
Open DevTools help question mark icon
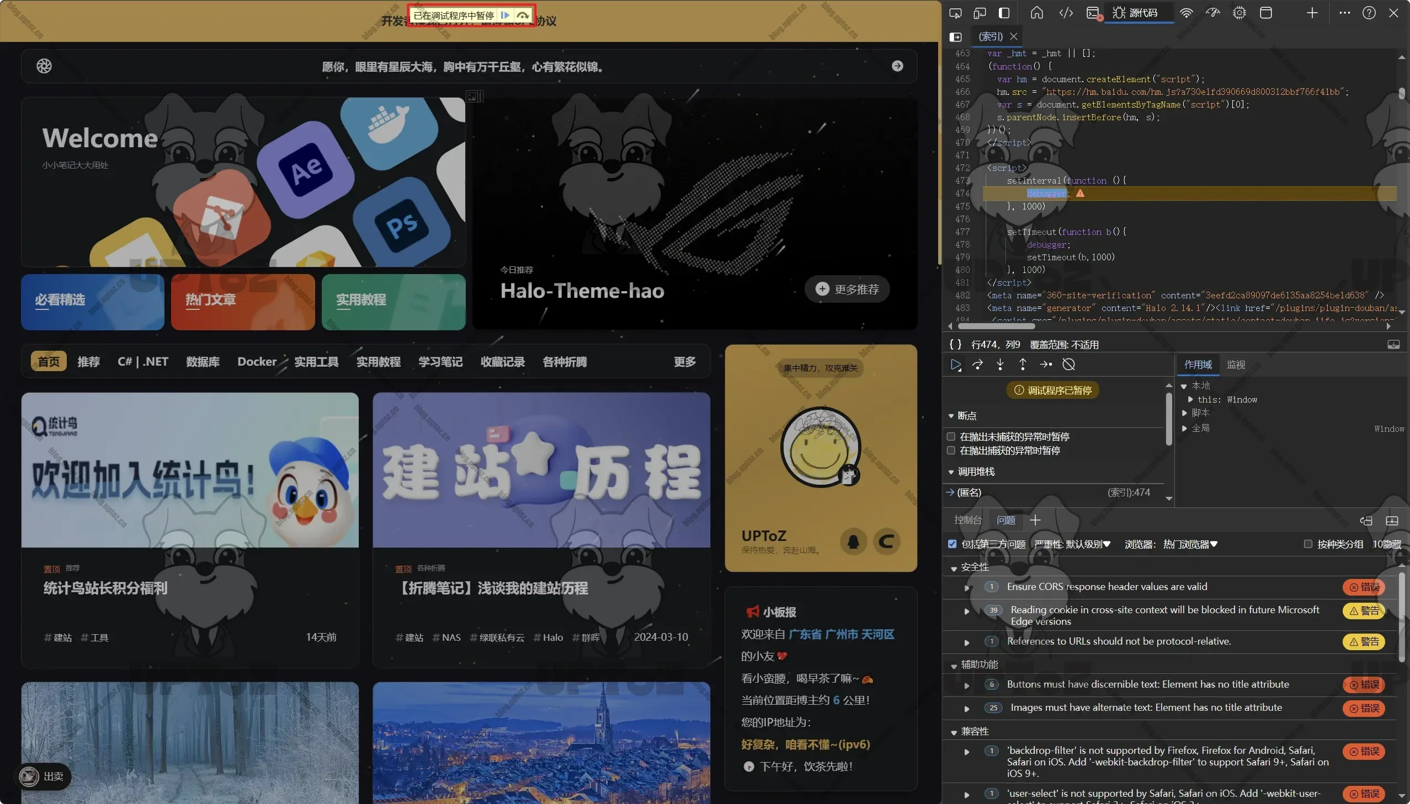[x=1369, y=13]
